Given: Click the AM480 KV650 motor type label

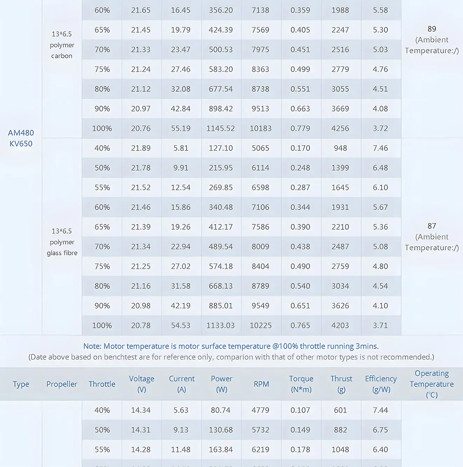Looking at the screenshot, I should click(x=21, y=138).
